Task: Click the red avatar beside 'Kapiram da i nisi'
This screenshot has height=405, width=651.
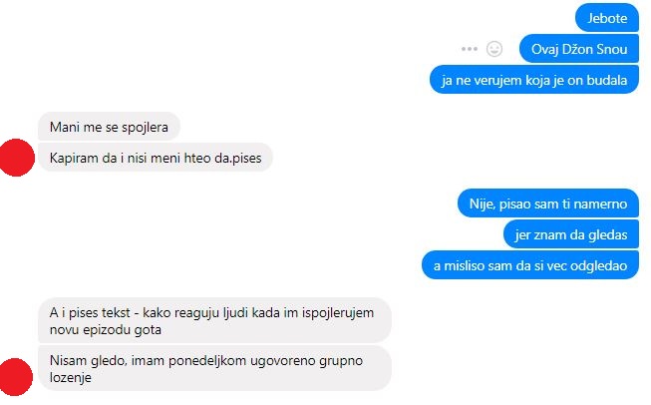Action: tap(16, 158)
